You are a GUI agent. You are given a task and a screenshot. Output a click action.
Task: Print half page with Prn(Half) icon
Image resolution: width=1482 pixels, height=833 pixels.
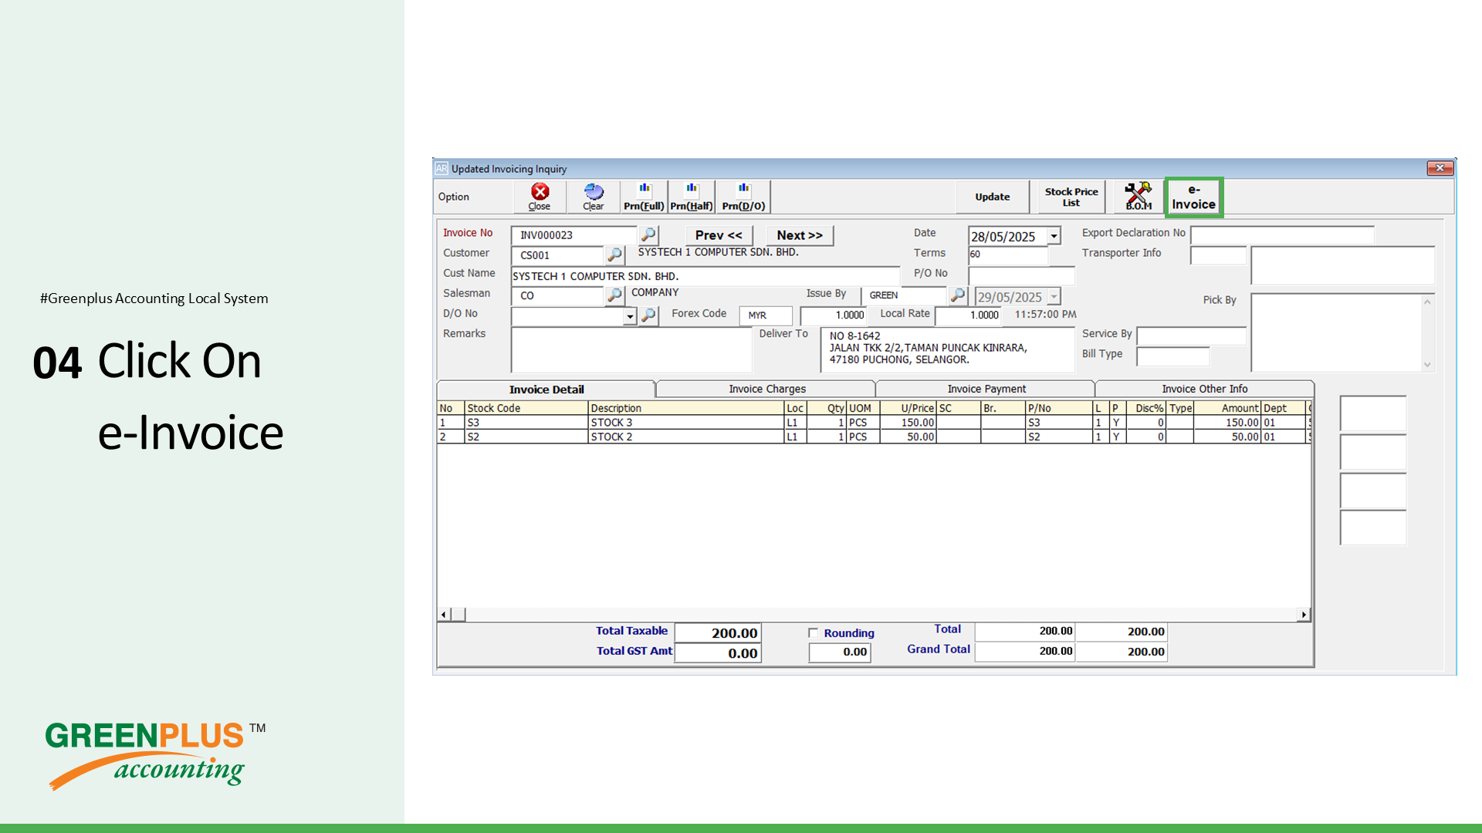pos(691,197)
